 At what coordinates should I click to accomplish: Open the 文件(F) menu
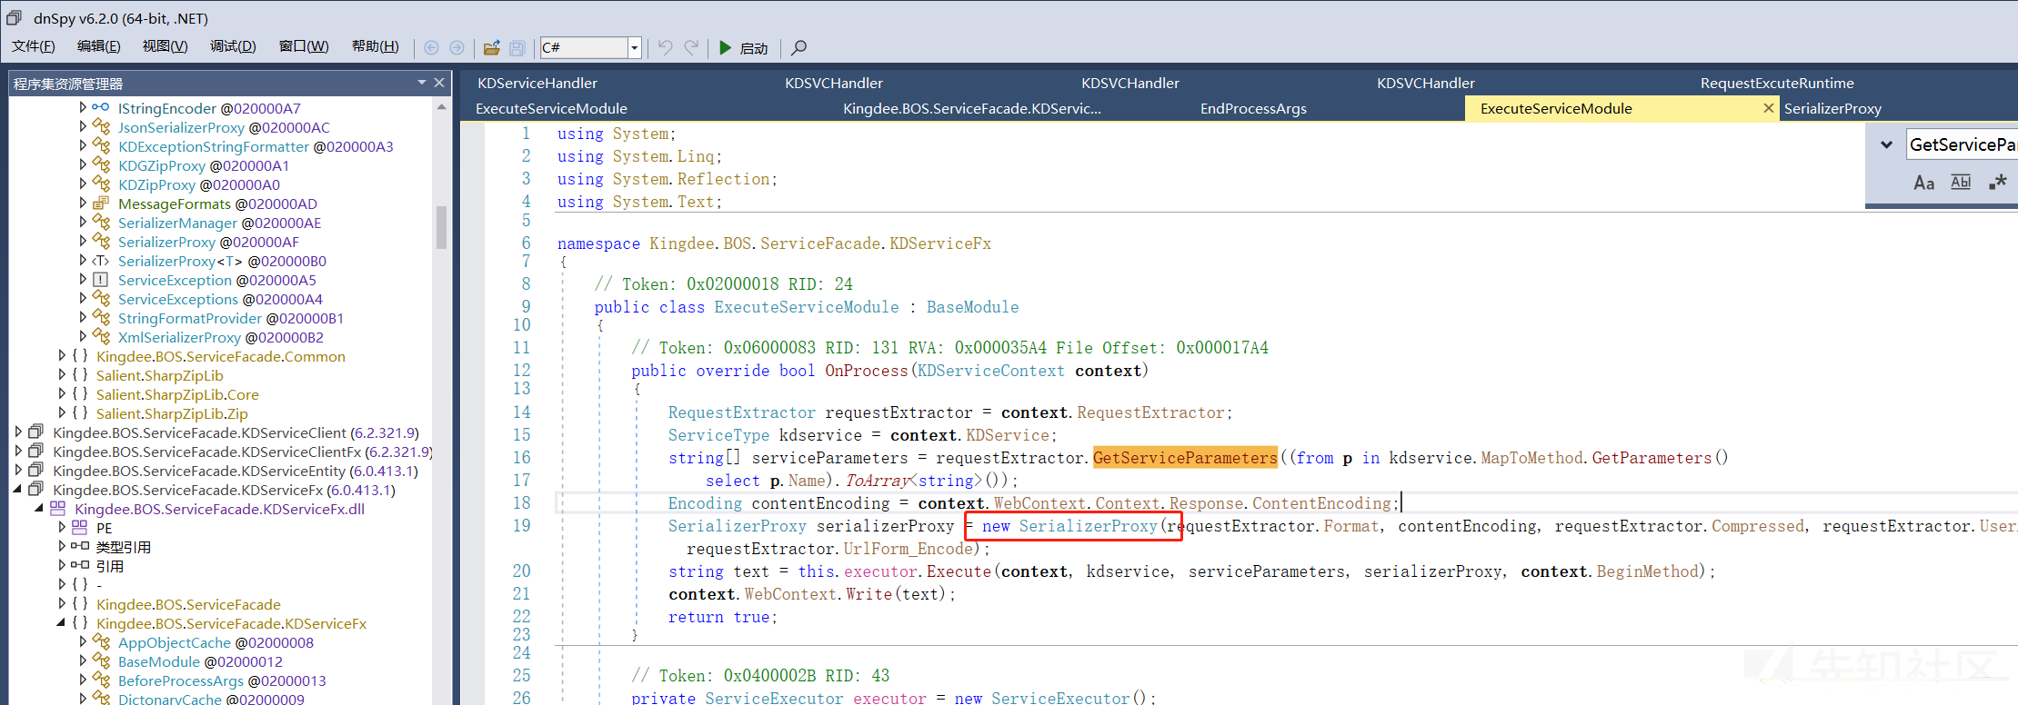33,46
